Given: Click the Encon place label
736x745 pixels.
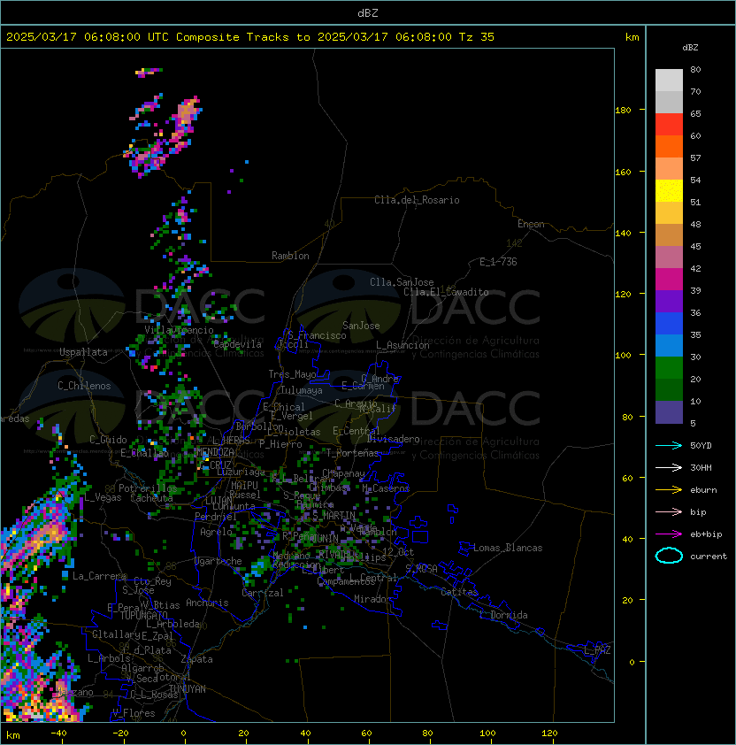Looking at the screenshot, I should click(531, 224).
